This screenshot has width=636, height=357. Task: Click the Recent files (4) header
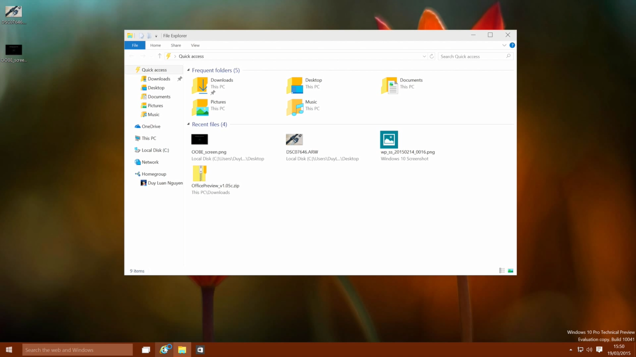click(210, 124)
